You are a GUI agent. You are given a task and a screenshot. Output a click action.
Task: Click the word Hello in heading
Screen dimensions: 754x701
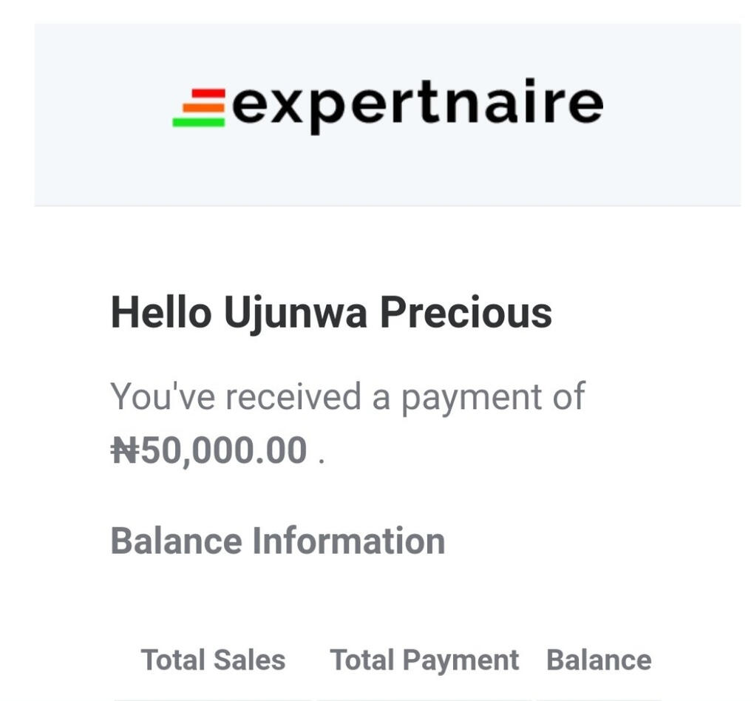pos(160,312)
